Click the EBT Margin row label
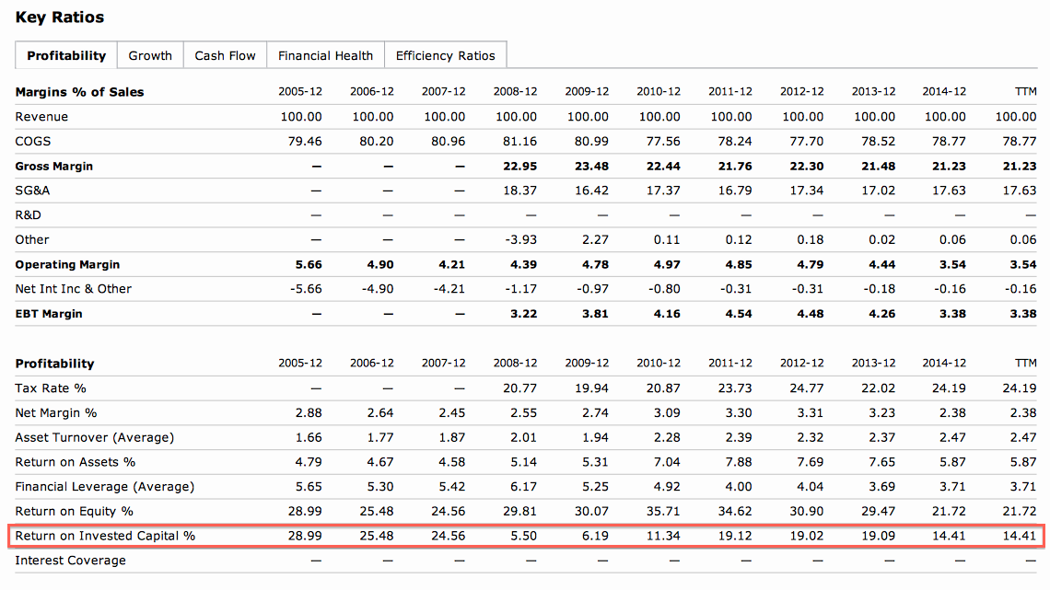This screenshot has width=1050, height=590. click(49, 314)
